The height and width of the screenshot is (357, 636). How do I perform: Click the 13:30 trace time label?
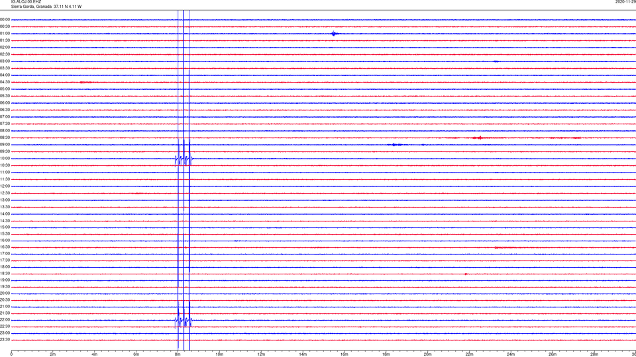tap(5, 207)
